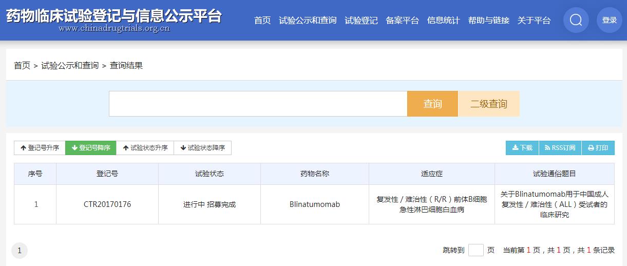This screenshot has width=627, height=266.
Task: Click the 打印 print button
Action: [598, 148]
